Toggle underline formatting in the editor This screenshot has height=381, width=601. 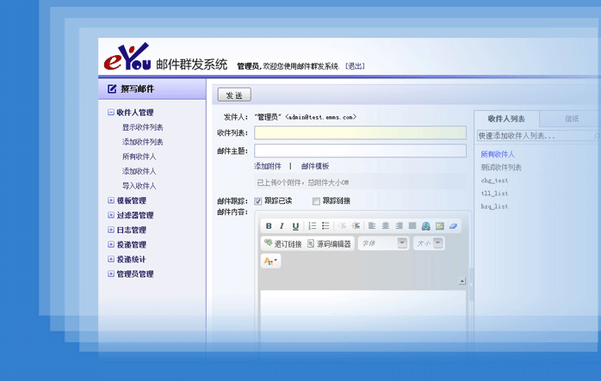pos(295,226)
